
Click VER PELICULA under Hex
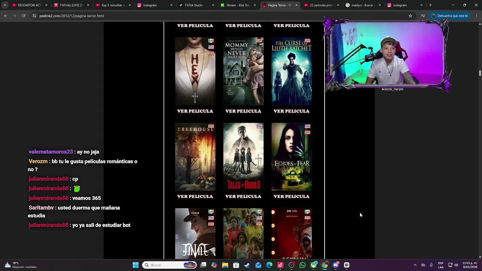point(195,111)
